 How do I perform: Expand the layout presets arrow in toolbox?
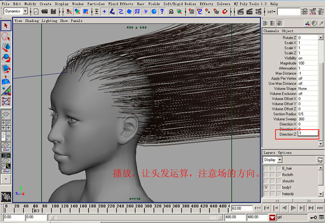pos(6,179)
